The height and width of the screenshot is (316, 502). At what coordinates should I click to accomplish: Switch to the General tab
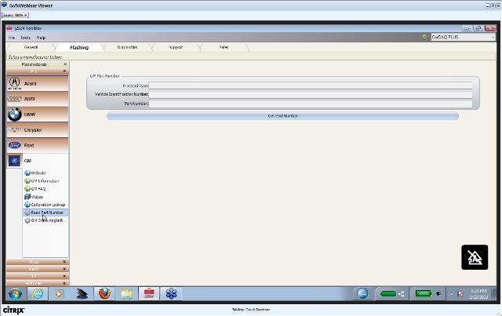pyautogui.click(x=31, y=47)
